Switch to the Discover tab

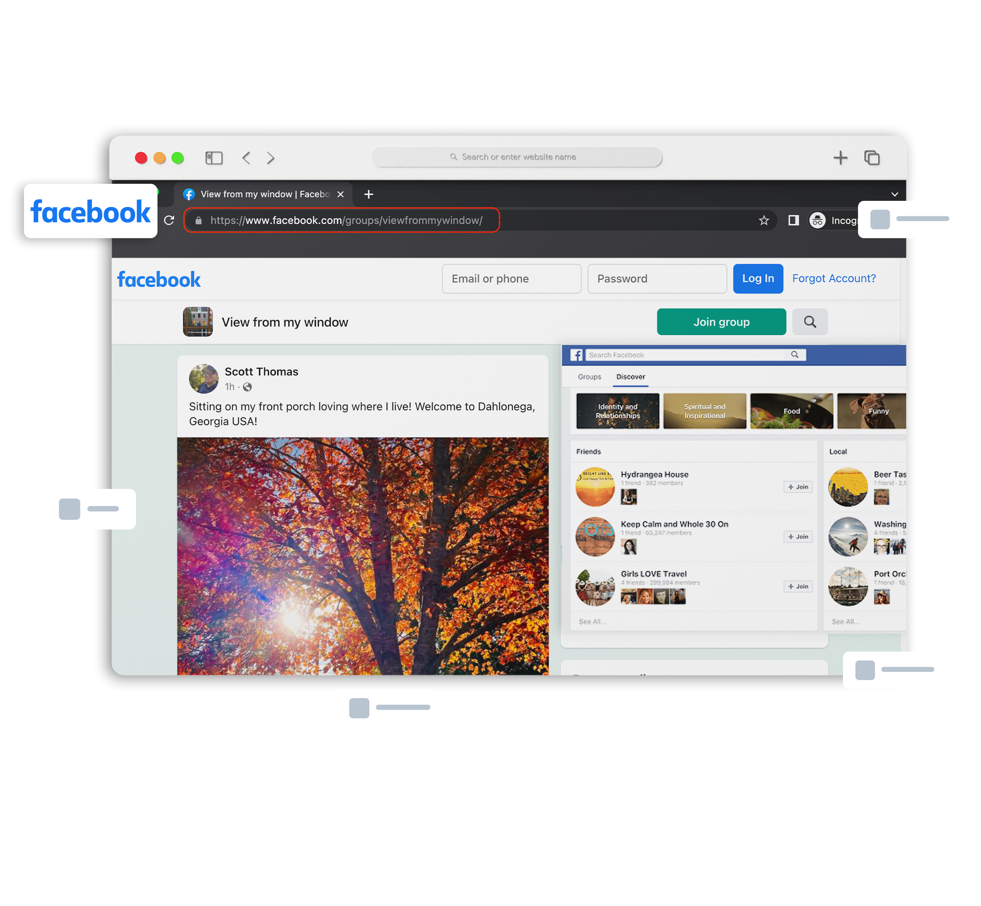[x=630, y=377]
